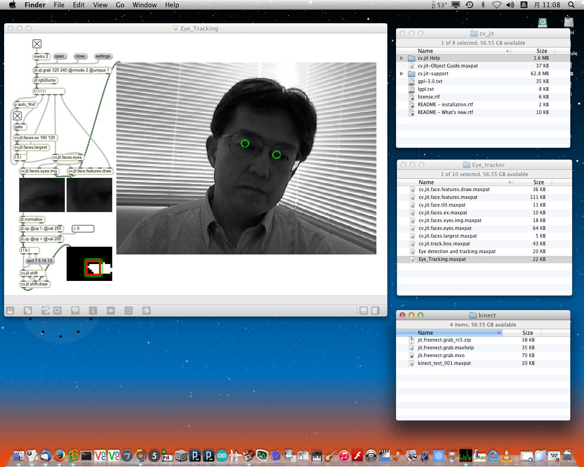Launch VLC from the dock
Viewport: 584px width, 467px height.
click(x=506, y=455)
